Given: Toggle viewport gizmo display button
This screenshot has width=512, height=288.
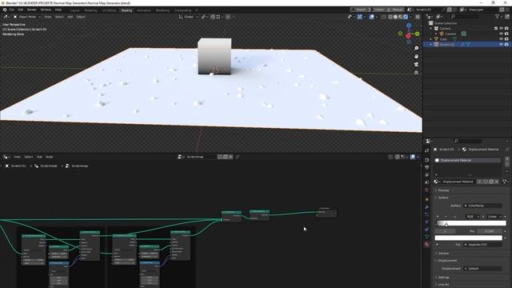Looking at the screenshot, I should click(359, 17).
